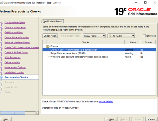
Task: Go to Installation Location step
Action: [14, 72]
